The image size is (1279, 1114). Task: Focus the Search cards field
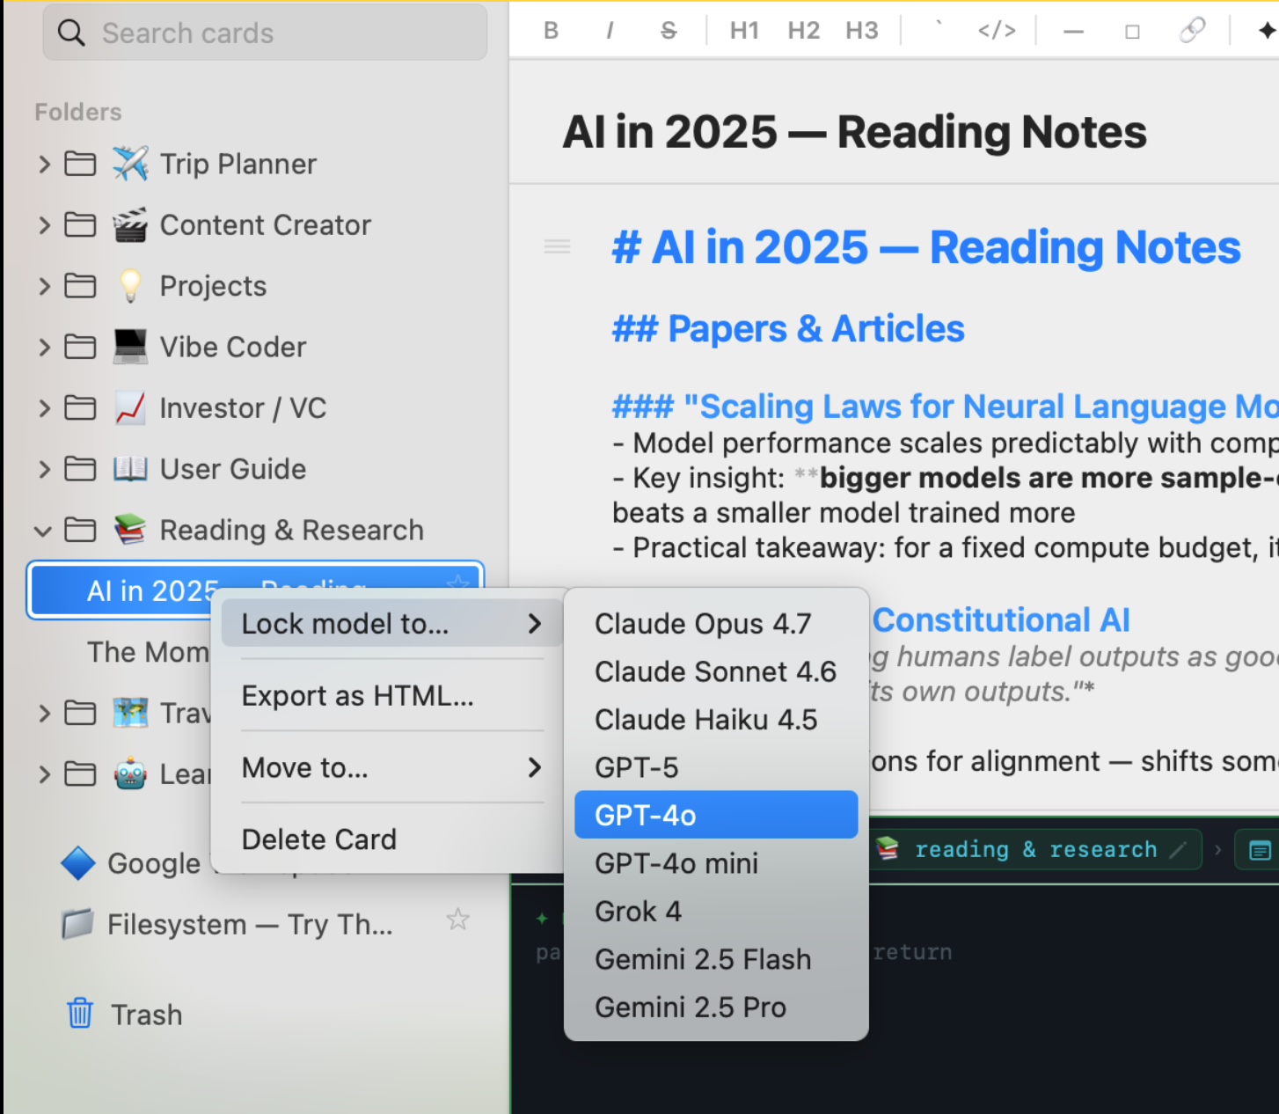click(x=265, y=33)
